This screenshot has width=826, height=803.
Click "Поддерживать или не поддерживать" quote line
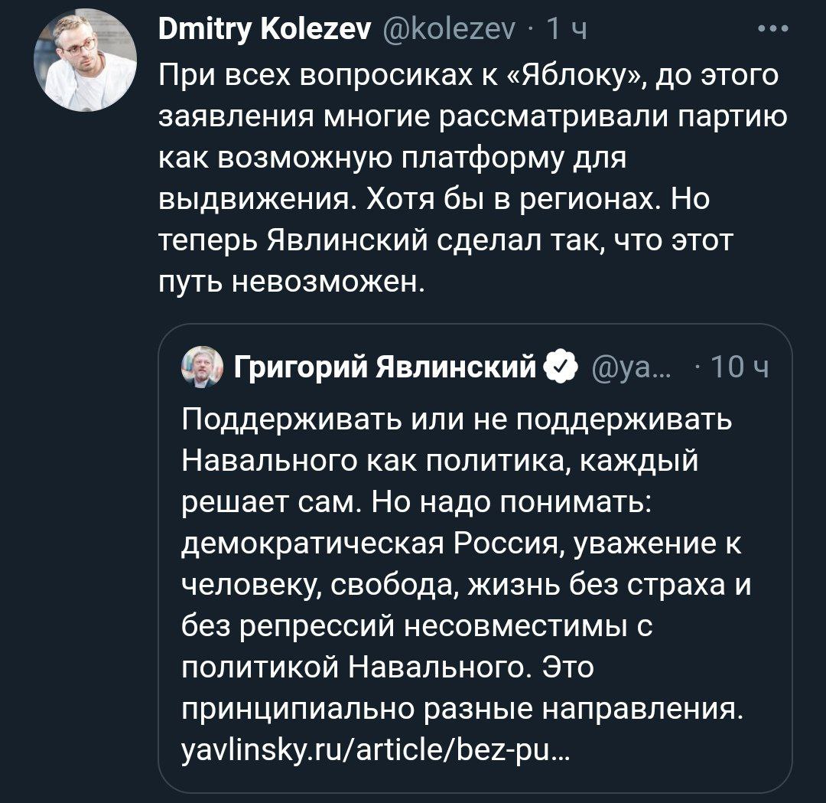point(457,420)
